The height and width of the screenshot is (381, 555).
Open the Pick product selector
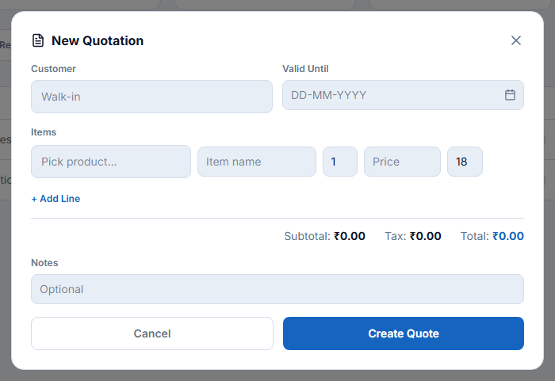(x=111, y=162)
